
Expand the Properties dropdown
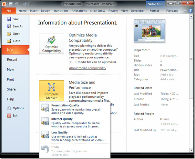point(142,50)
